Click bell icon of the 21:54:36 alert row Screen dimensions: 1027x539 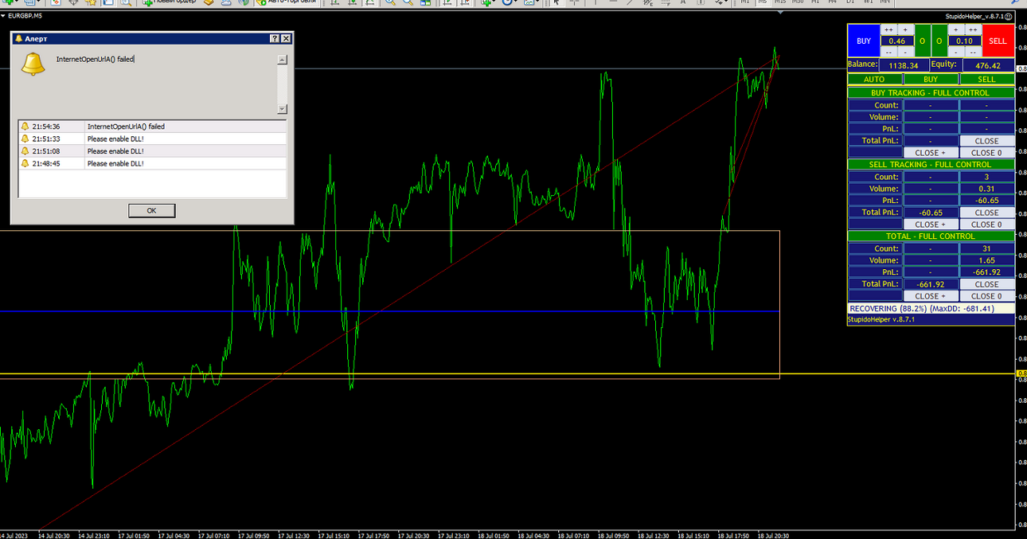click(25, 127)
